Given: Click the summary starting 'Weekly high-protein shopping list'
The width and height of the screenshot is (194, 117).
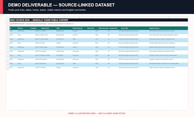Looking at the screenshot, I should coord(162,68).
